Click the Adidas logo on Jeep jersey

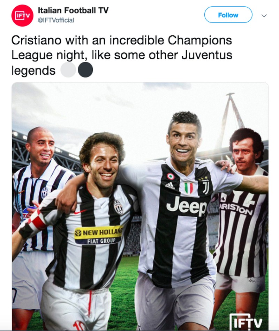pos(170,185)
